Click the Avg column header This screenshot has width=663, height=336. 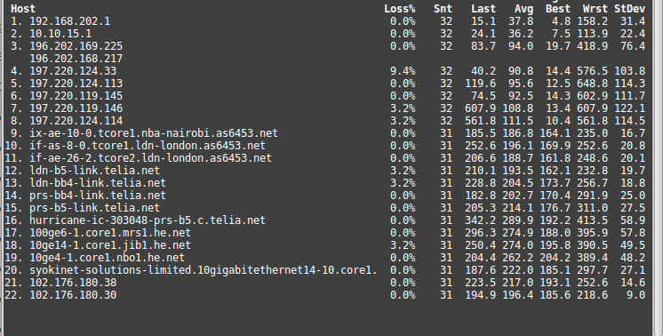coord(523,9)
